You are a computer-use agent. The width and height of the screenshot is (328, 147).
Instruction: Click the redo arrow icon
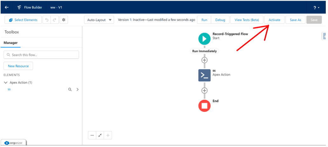click(55, 20)
